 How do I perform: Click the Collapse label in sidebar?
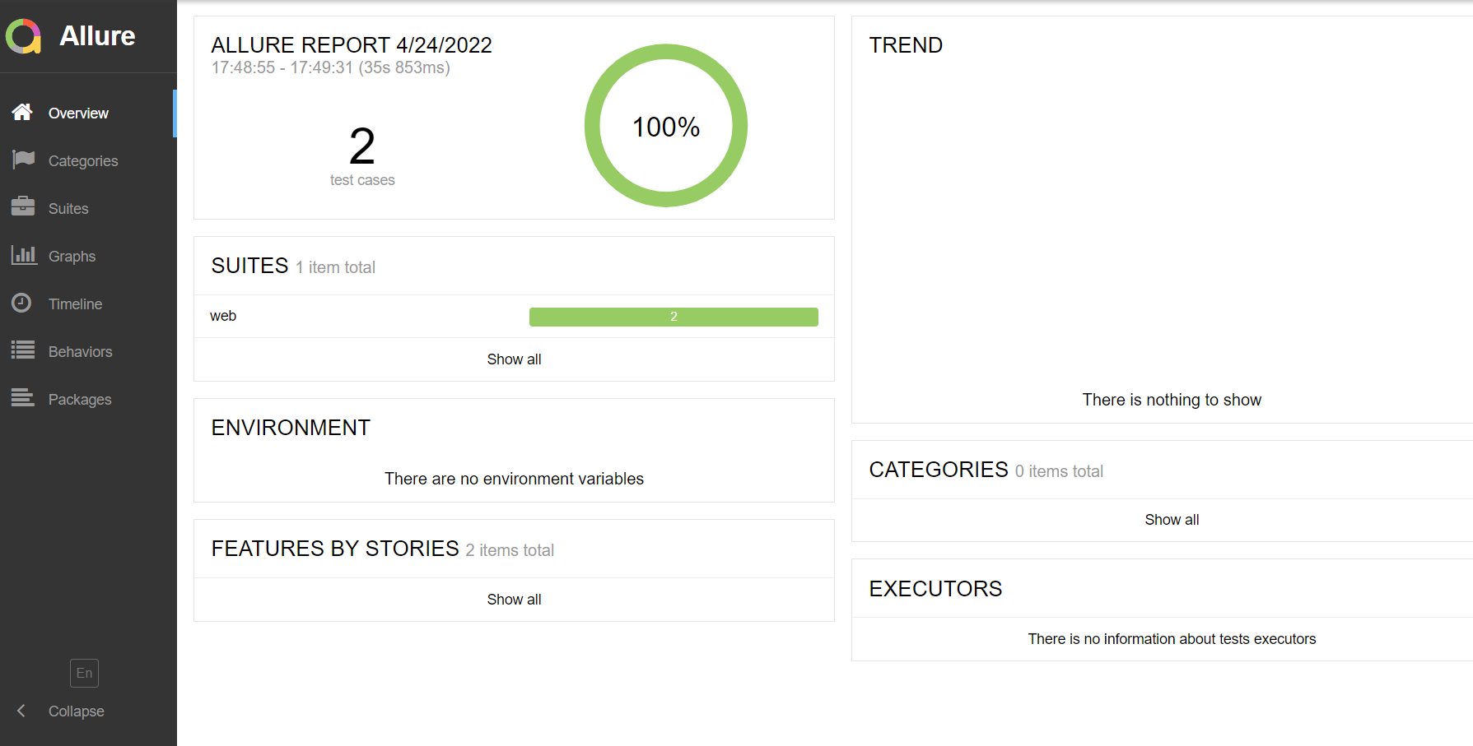[76, 711]
